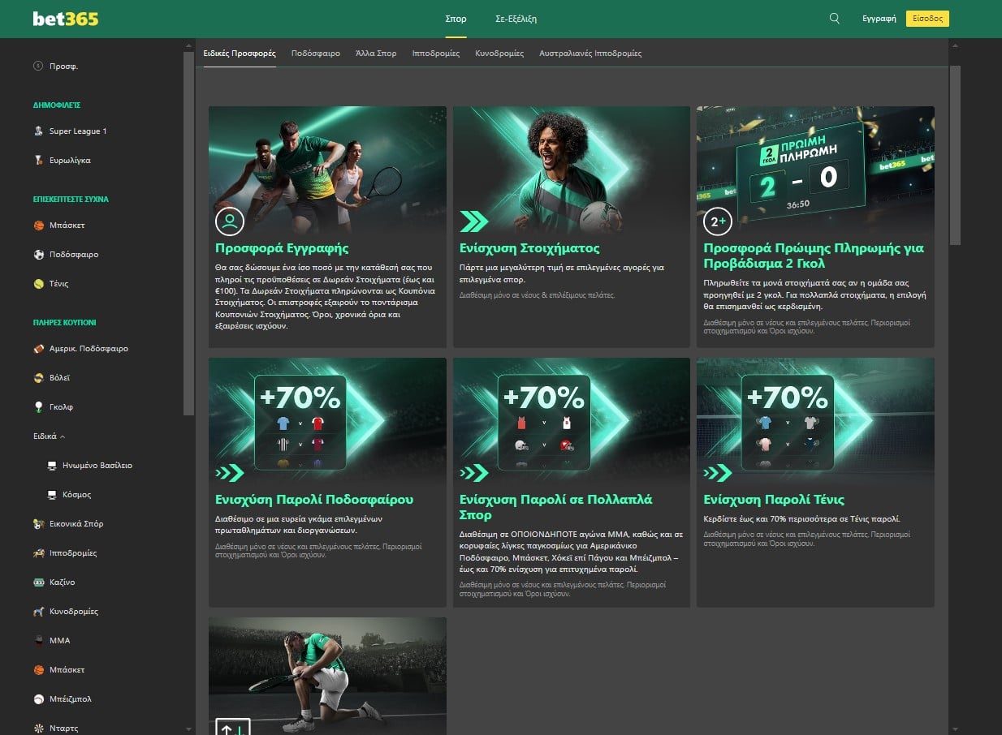Click the Εγγραφή registration link
The height and width of the screenshot is (735, 1002).
879,19
